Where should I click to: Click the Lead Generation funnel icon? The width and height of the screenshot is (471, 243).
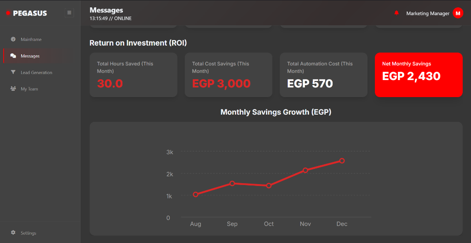point(13,72)
